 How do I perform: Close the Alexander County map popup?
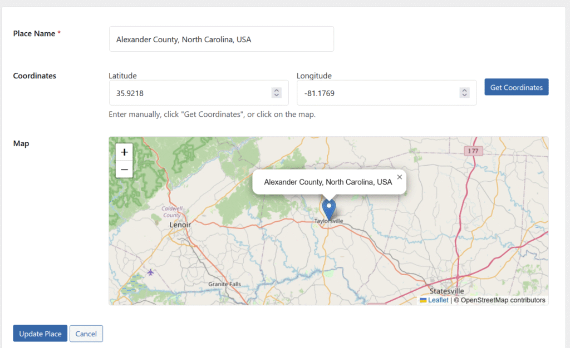tap(399, 177)
